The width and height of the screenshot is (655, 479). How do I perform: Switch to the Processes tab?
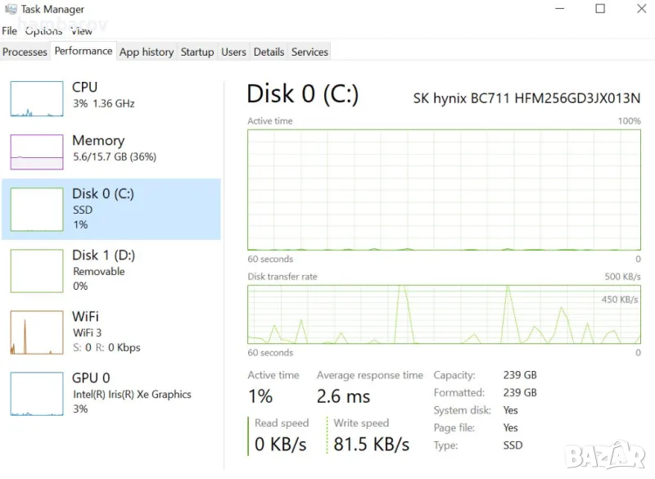point(25,52)
